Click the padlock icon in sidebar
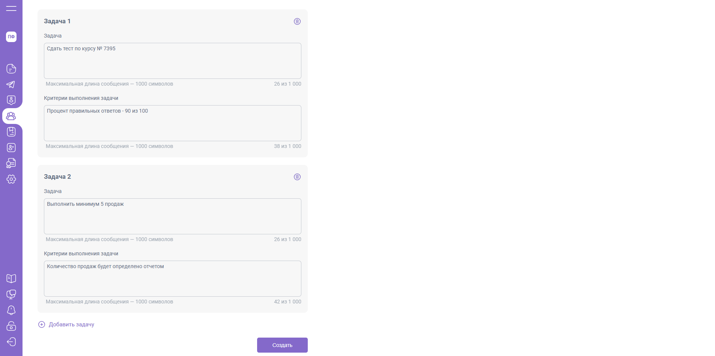The width and height of the screenshot is (715, 356). click(11, 326)
